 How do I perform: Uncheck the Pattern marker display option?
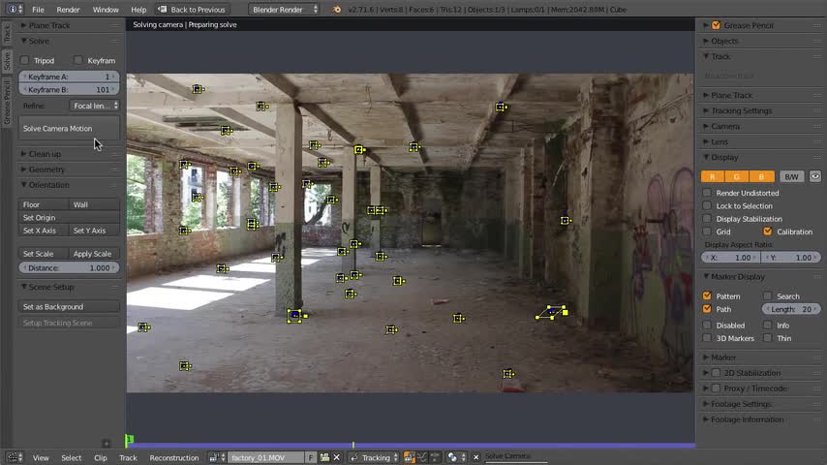click(707, 295)
